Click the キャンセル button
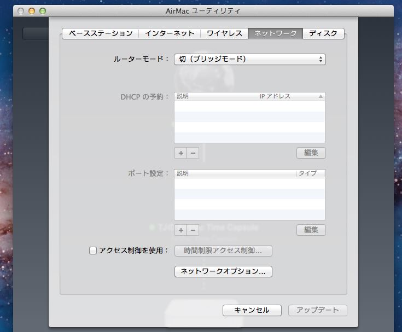This screenshot has width=402, height=332. coord(252,310)
